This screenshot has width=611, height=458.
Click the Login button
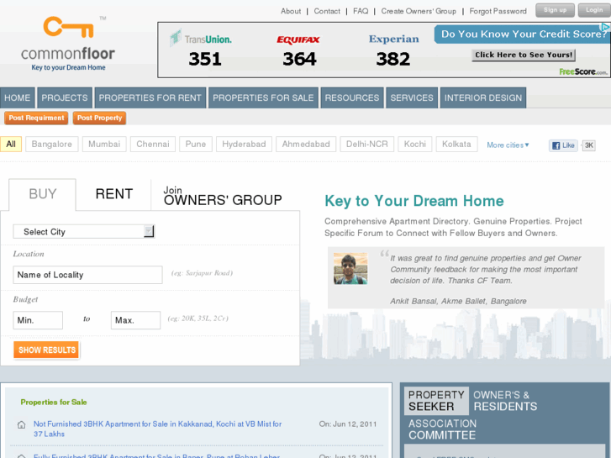(594, 10)
